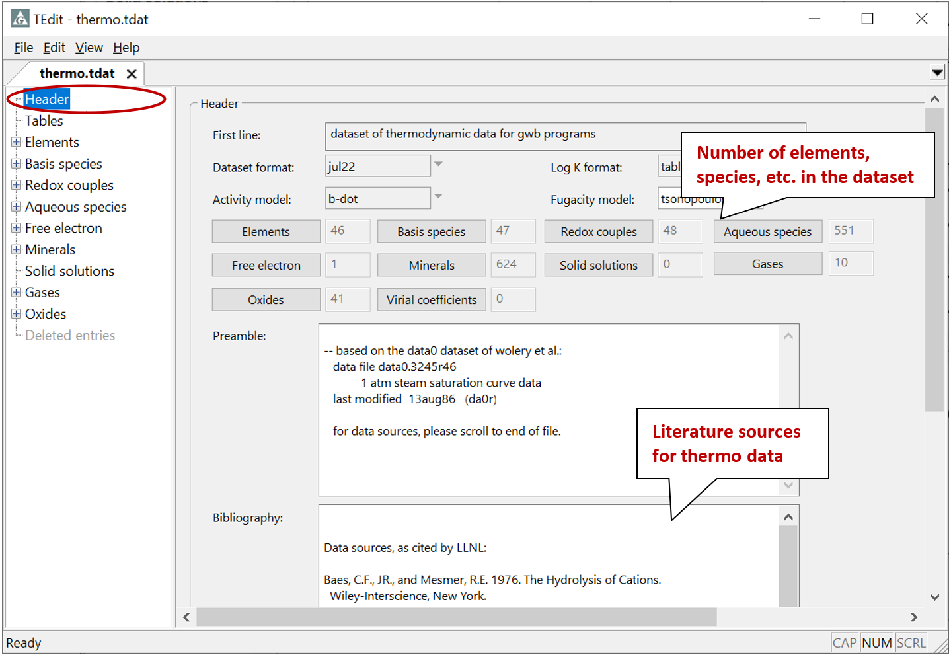
Task: Expand the Oxides tree node
Action: (17, 313)
